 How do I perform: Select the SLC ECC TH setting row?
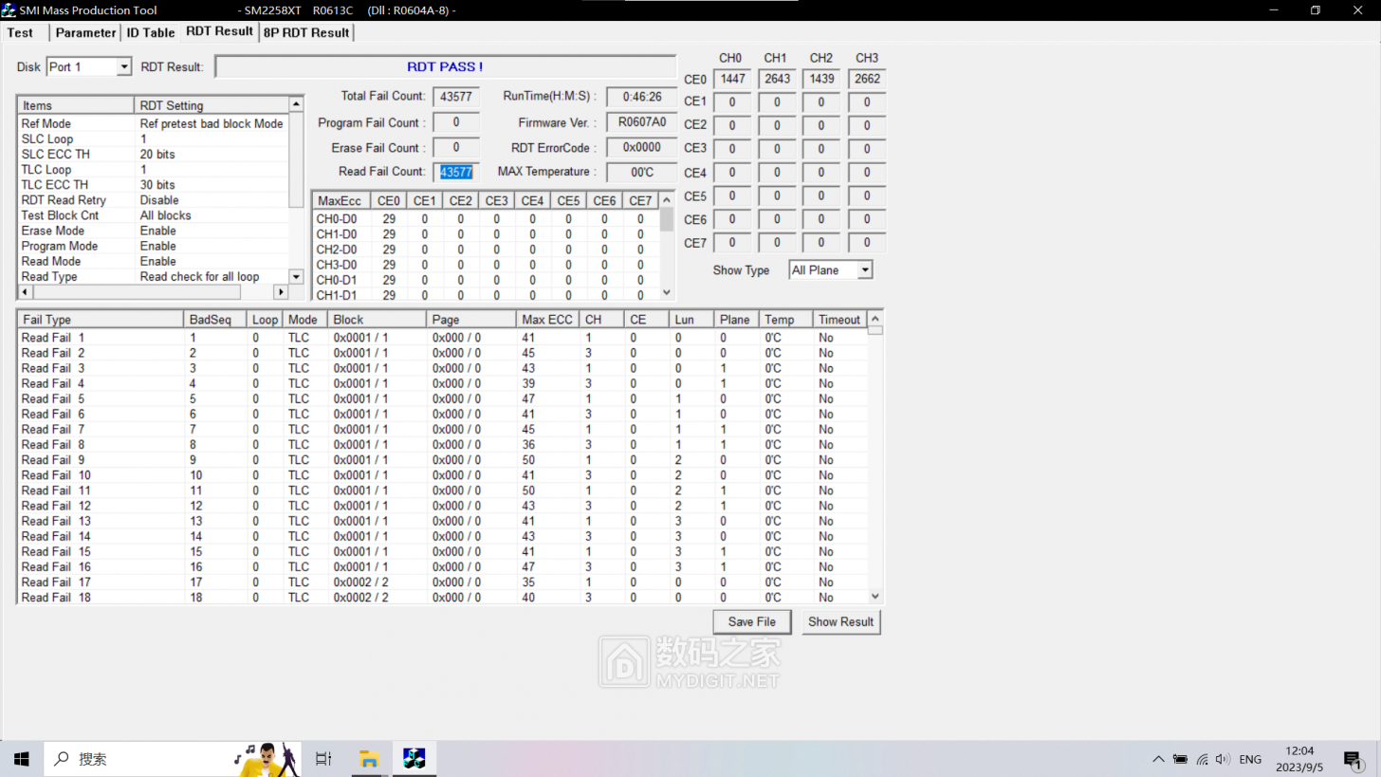[x=153, y=154]
